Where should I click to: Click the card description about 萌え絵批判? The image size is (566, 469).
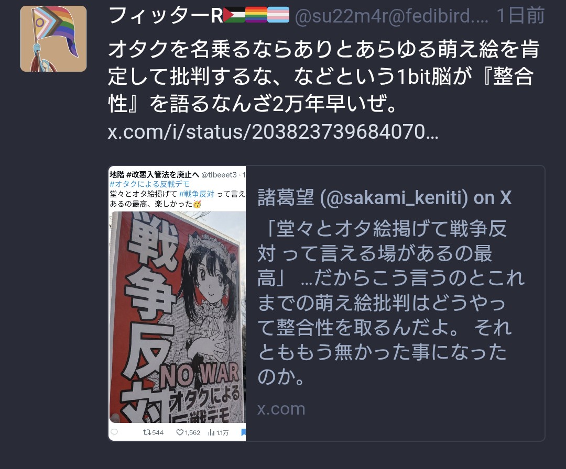point(391,303)
